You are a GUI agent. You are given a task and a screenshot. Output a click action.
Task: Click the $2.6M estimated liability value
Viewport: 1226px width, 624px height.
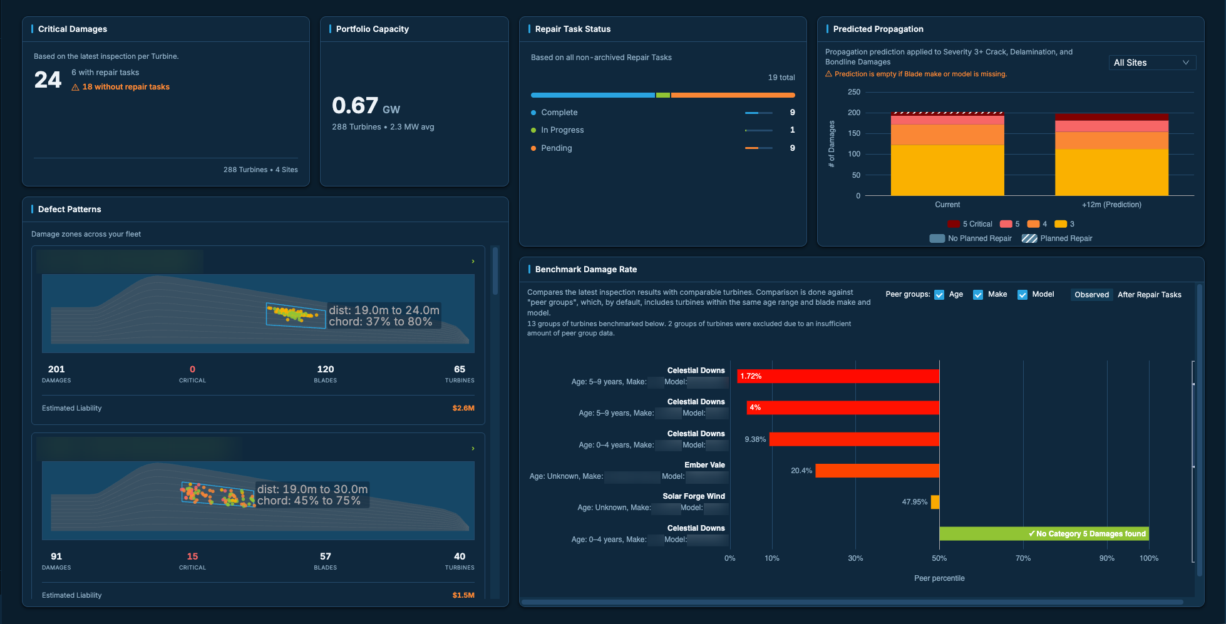(463, 408)
